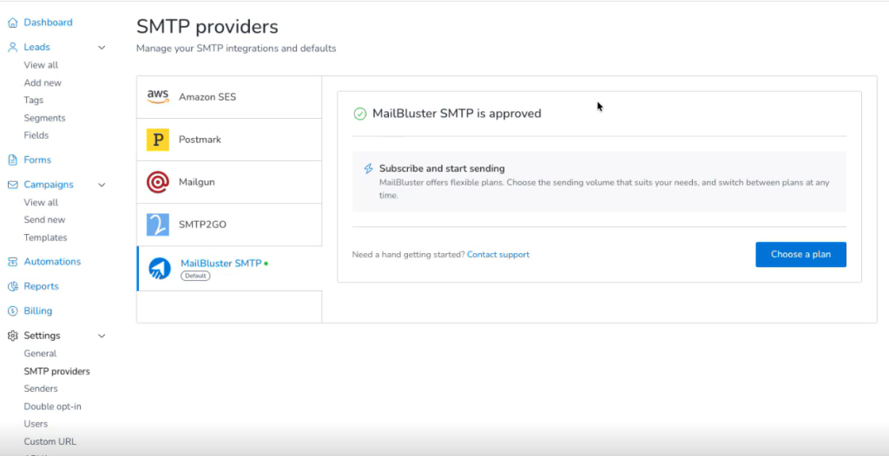Collapse the Campaigns submenu chevron

[102, 185]
